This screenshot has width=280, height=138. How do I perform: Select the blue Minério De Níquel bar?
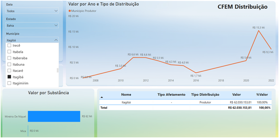click(54, 116)
